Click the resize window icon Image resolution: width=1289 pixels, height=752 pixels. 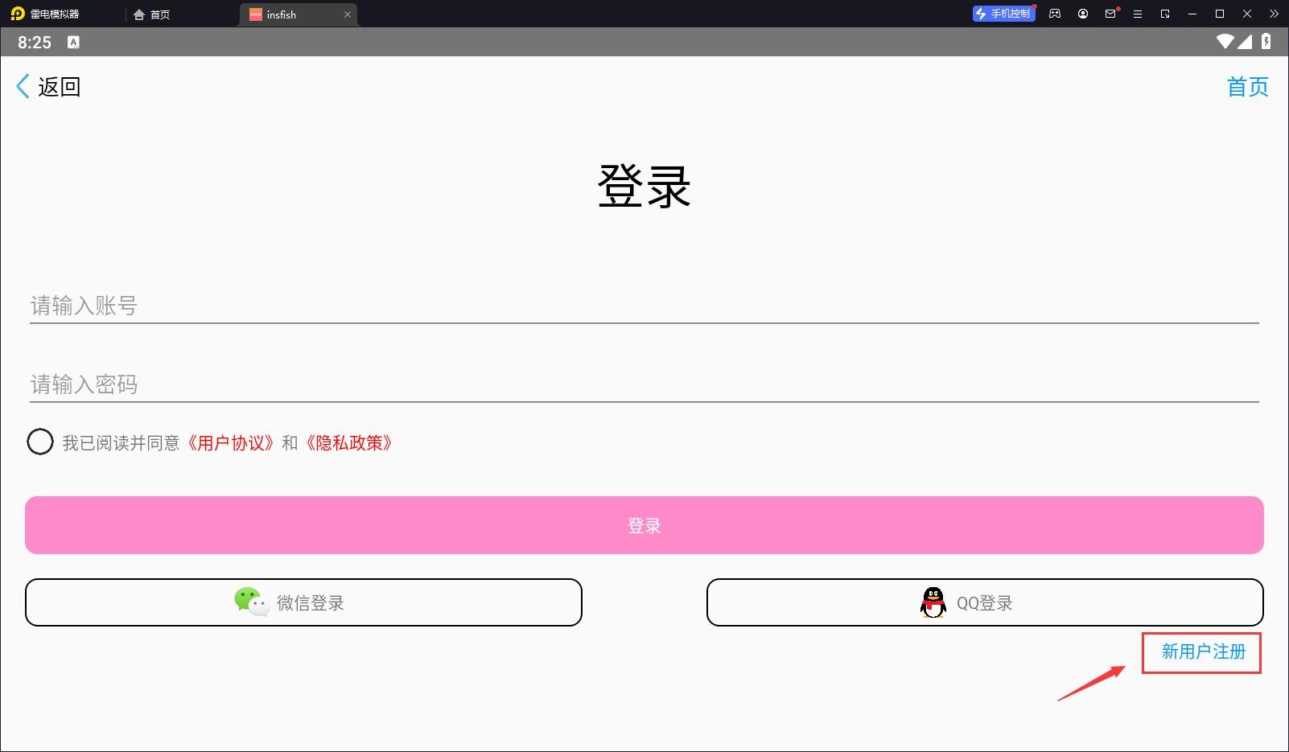1165,14
